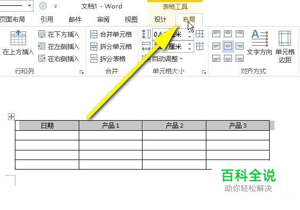Click the 产品 1 header cell
This screenshot has height=210, width=300.
(111, 125)
